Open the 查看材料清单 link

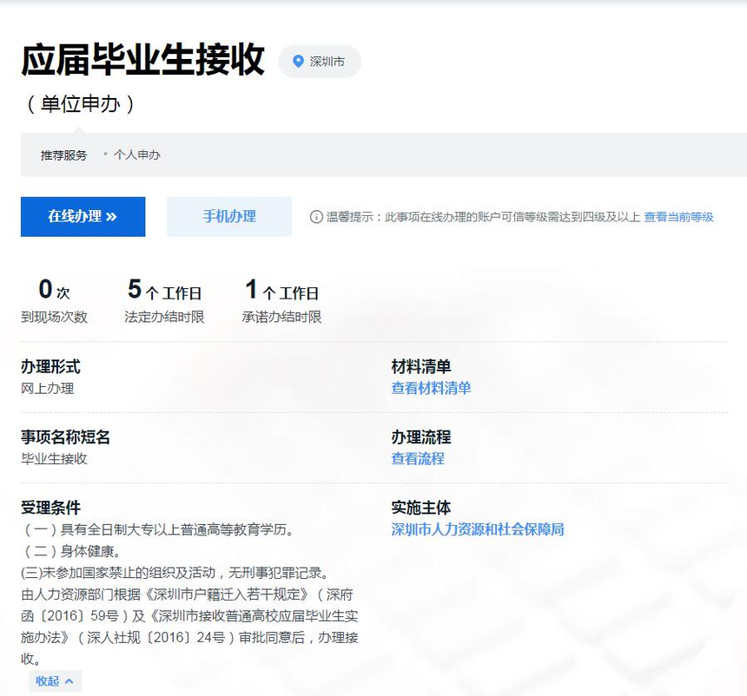(x=431, y=388)
